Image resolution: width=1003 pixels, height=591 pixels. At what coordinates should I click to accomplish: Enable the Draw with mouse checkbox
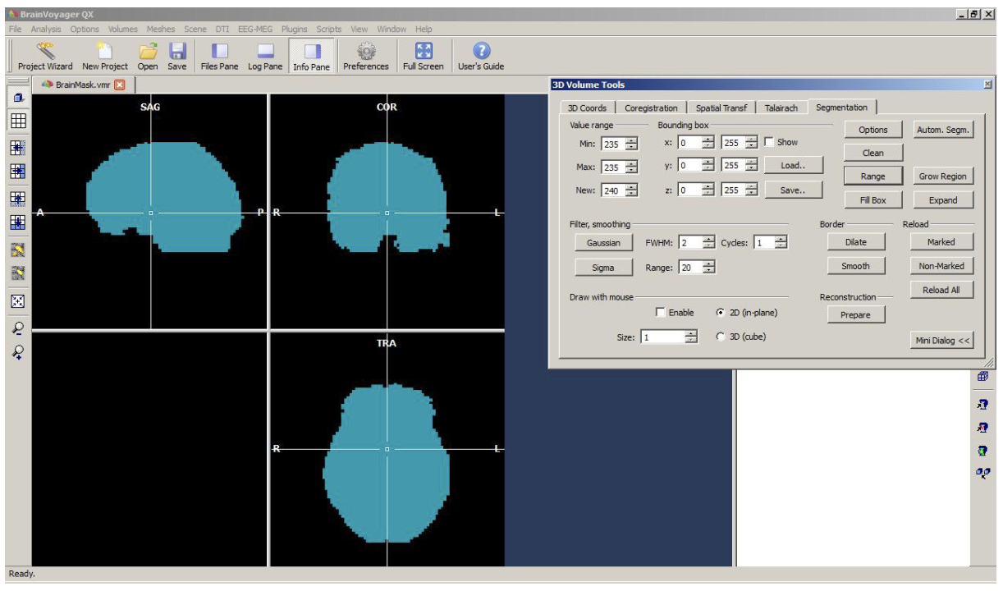click(x=661, y=313)
